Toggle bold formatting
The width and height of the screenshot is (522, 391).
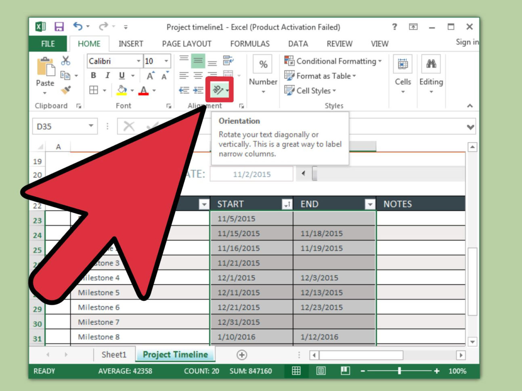(93, 75)
